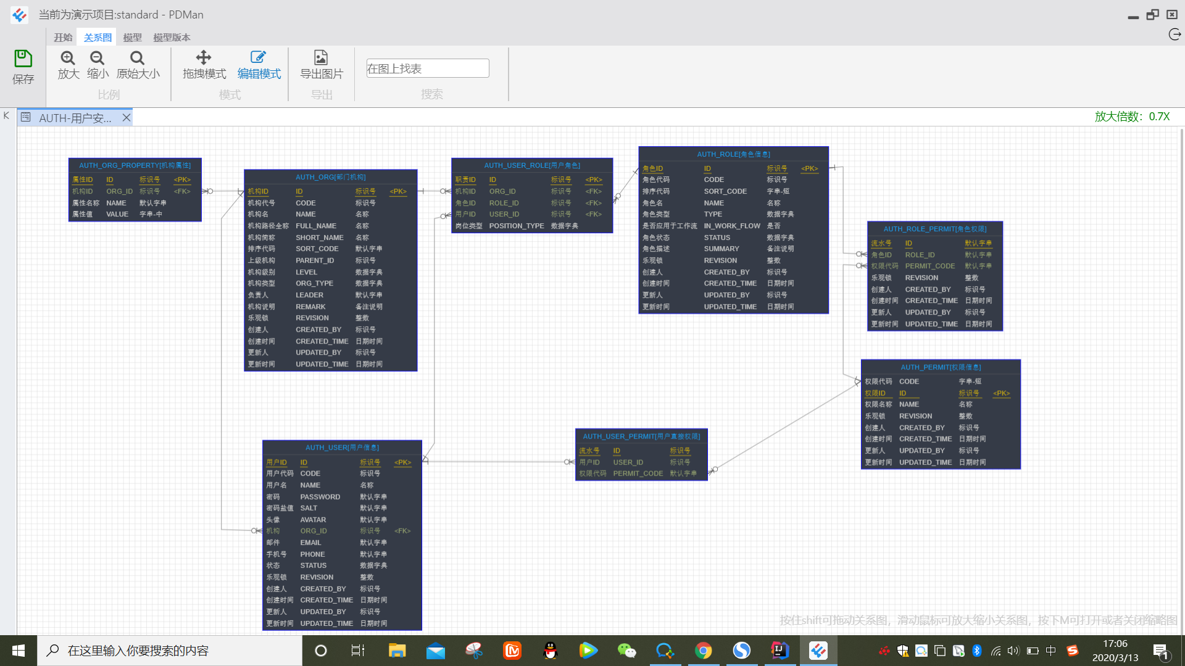Viewport: 1185px width, 666px height.
Task: Zoom in with the 放大 magnifier icon
Action: (x=68, y=58)
